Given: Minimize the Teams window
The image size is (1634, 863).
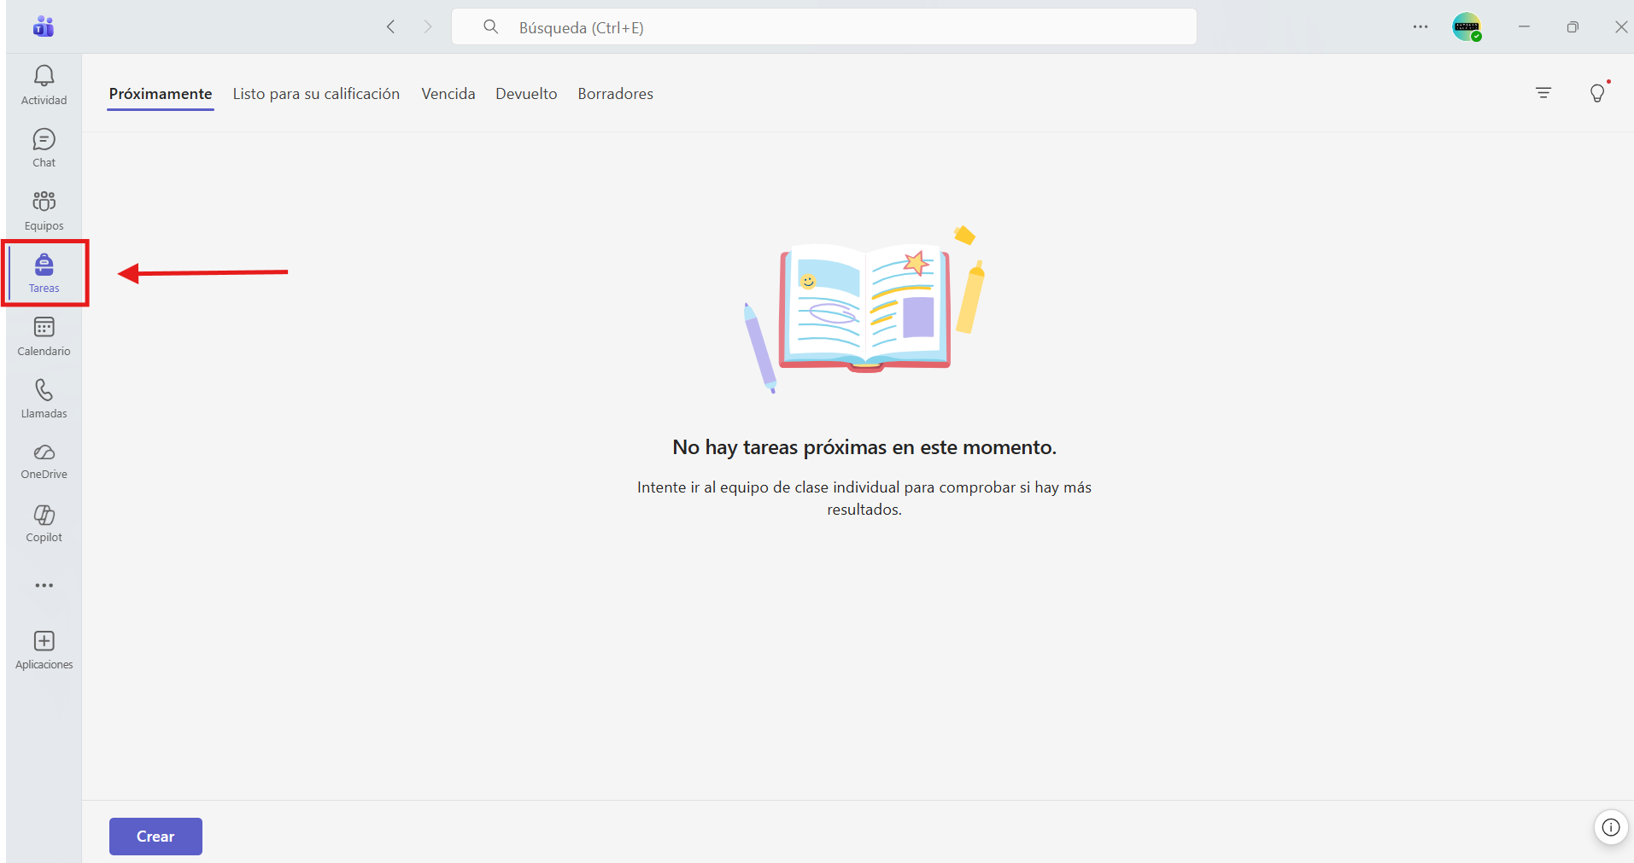Looking at the screenshot, I should point(1524,26).
